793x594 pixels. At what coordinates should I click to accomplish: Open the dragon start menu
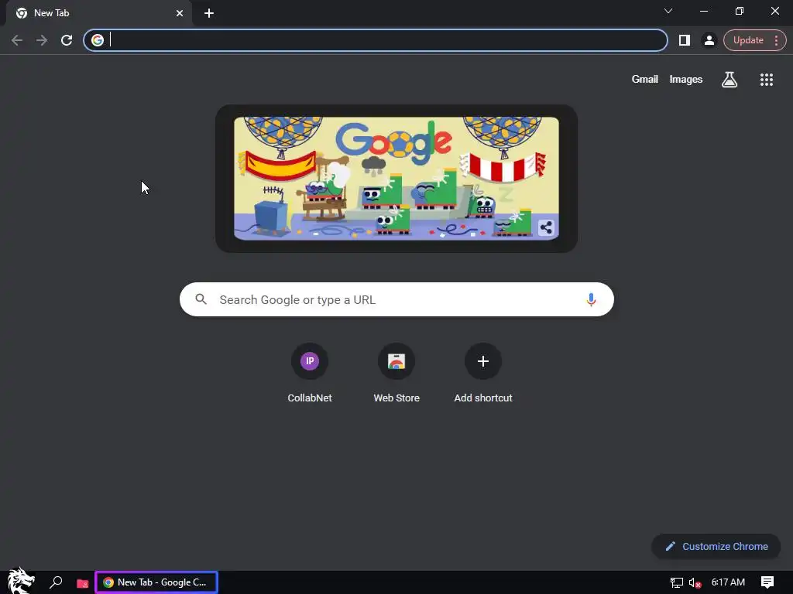[21, 581]
